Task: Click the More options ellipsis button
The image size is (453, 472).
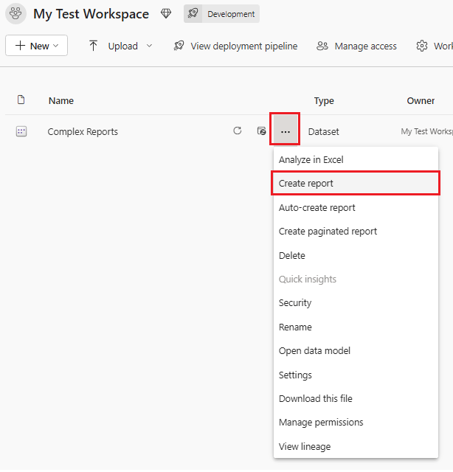Action: click(285, 131)
